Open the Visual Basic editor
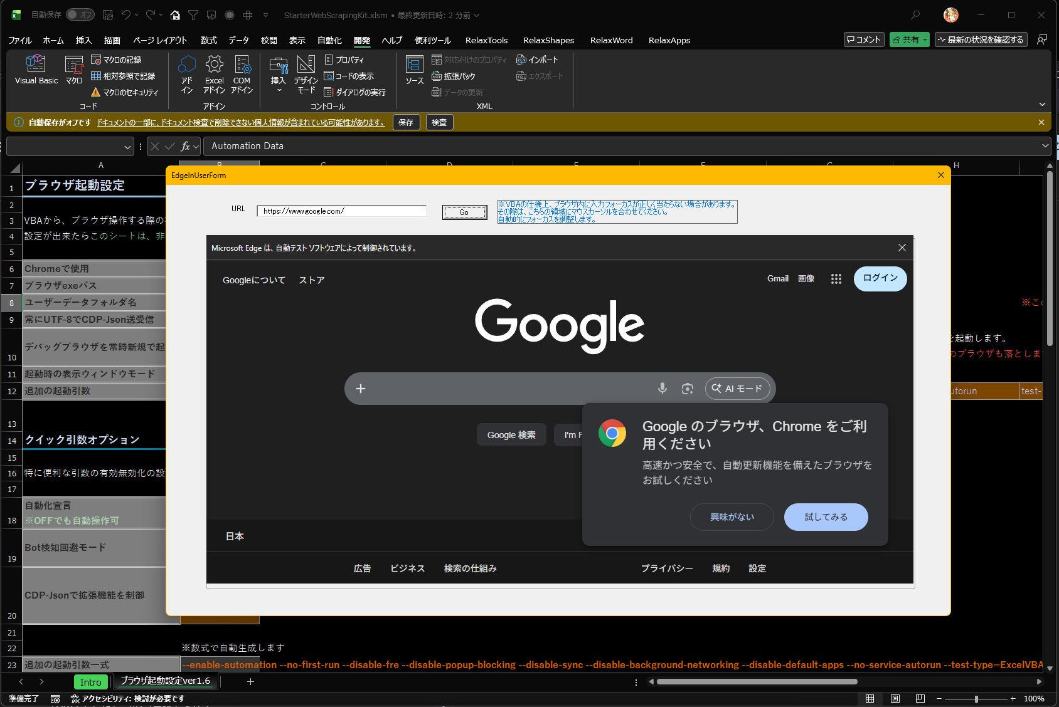1059x707 pixels. click(x=36, y=70)
